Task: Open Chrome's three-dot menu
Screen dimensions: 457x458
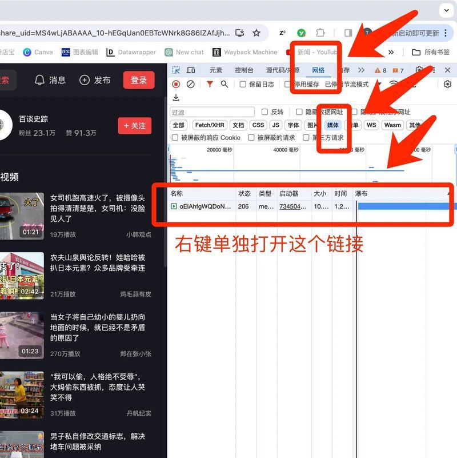Action: 446,33
